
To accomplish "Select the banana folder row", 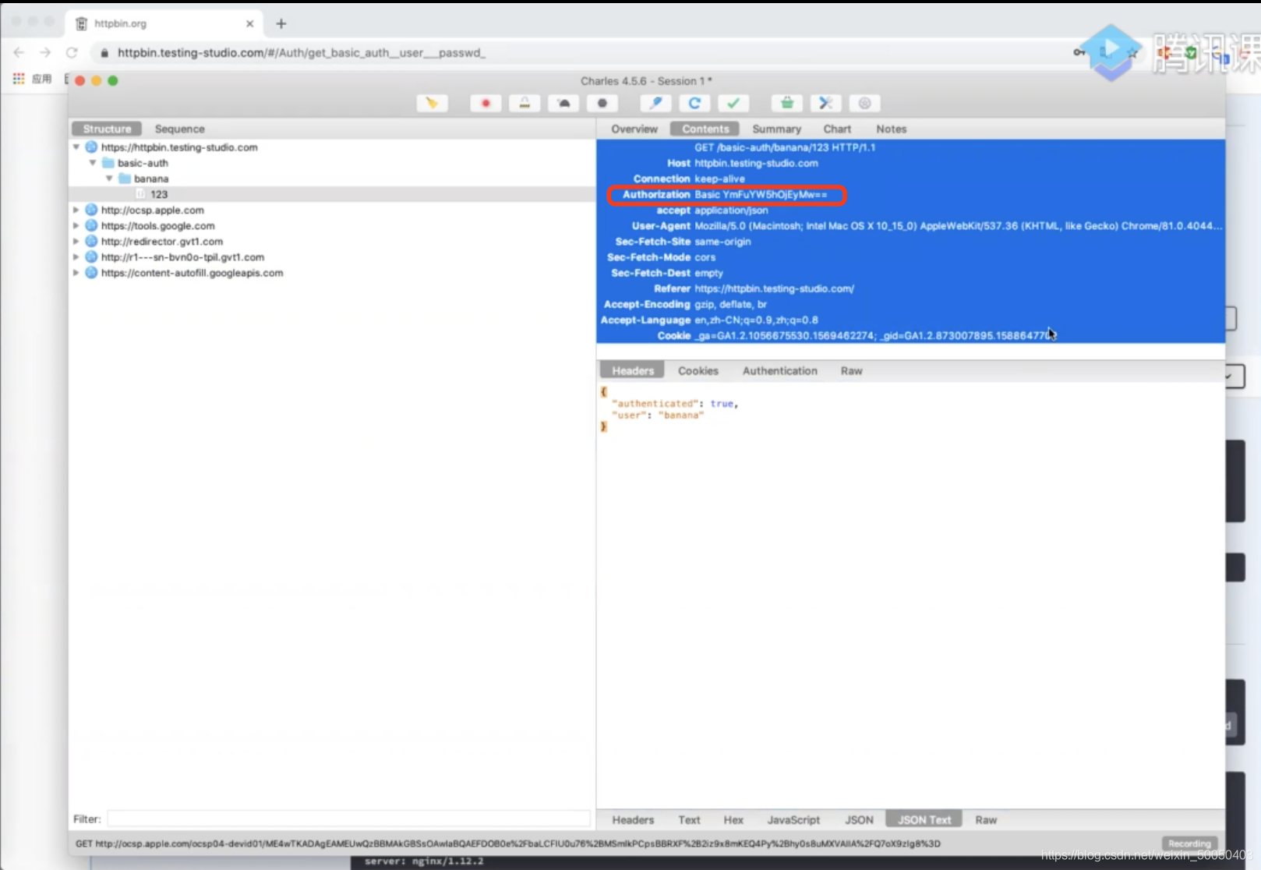I will click(332, 179).
